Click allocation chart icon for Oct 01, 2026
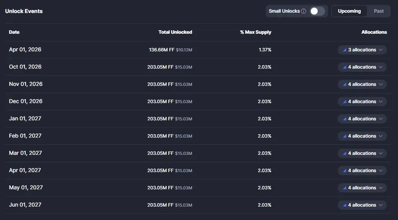Image resolution: width=398 pixels, height=220 pixels. [344, 67]
